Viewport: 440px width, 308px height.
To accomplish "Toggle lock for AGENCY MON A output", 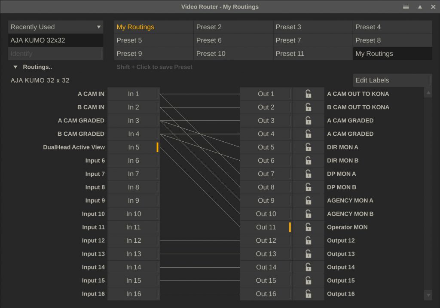I will tap(308, 200).
